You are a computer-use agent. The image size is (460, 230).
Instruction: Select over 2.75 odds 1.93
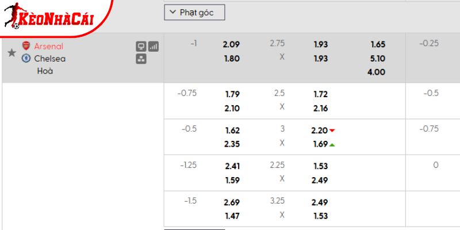[x=321, y=44]
